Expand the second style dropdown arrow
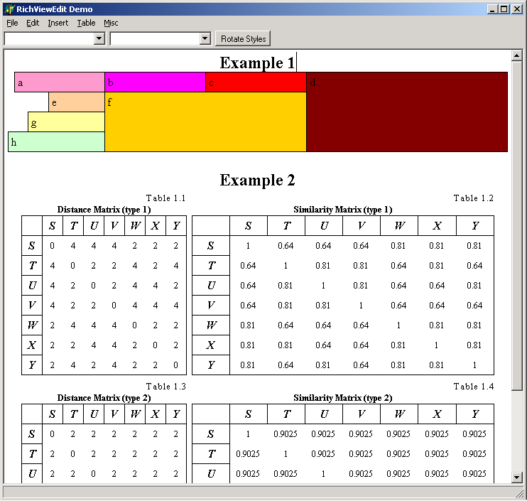The image size is (527, 501). pos(205,39)
